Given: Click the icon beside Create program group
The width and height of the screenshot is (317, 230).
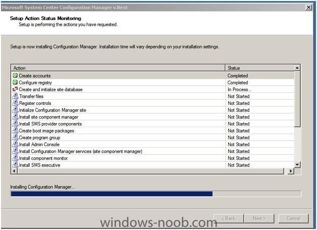Looking at the screenshot, I should [15, 137].
